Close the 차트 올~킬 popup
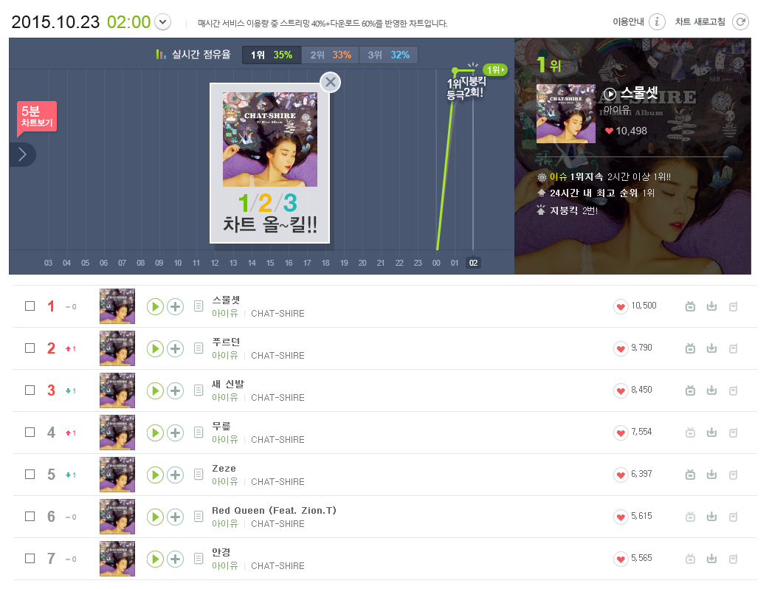The width and height of the screenshot is (769, 589). (331, 82)
